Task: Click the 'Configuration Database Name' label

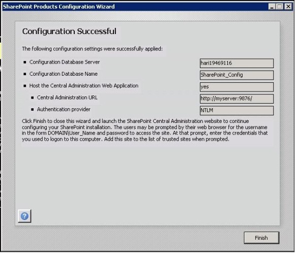Action: 64,74
